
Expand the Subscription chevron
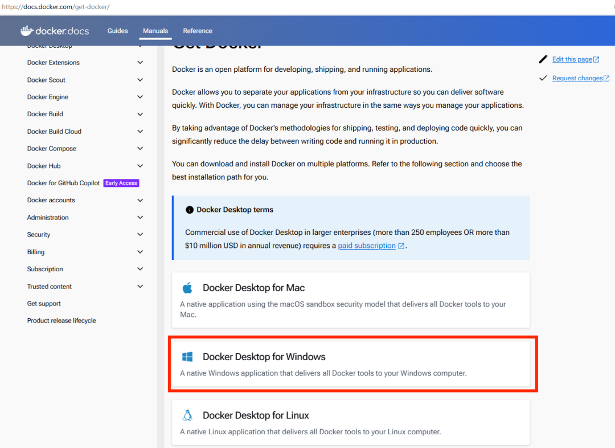tap(140, 269)
